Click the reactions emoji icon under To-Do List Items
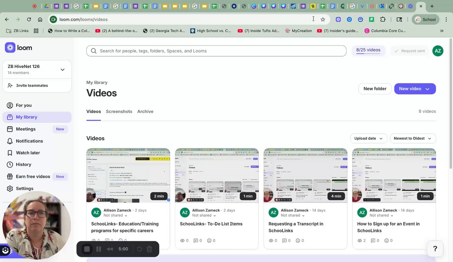Screen dimensions: 453x262 tap(209, 240)
